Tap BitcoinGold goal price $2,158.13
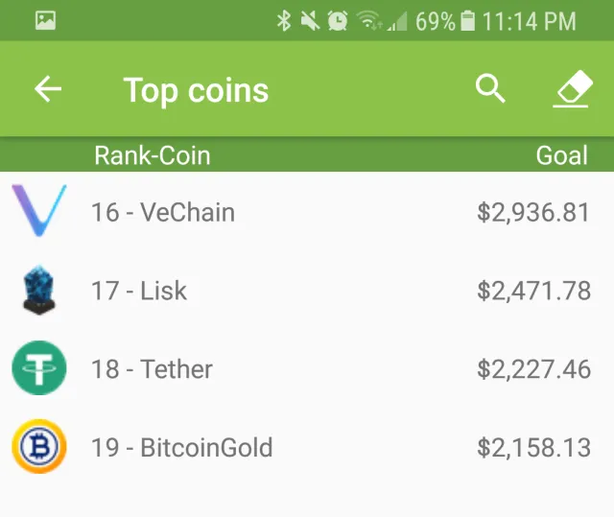This screenshot has height=517, width=614. tap(533, 448)
